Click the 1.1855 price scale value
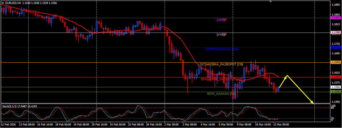 pyautogui.click(x=336, y=14)
